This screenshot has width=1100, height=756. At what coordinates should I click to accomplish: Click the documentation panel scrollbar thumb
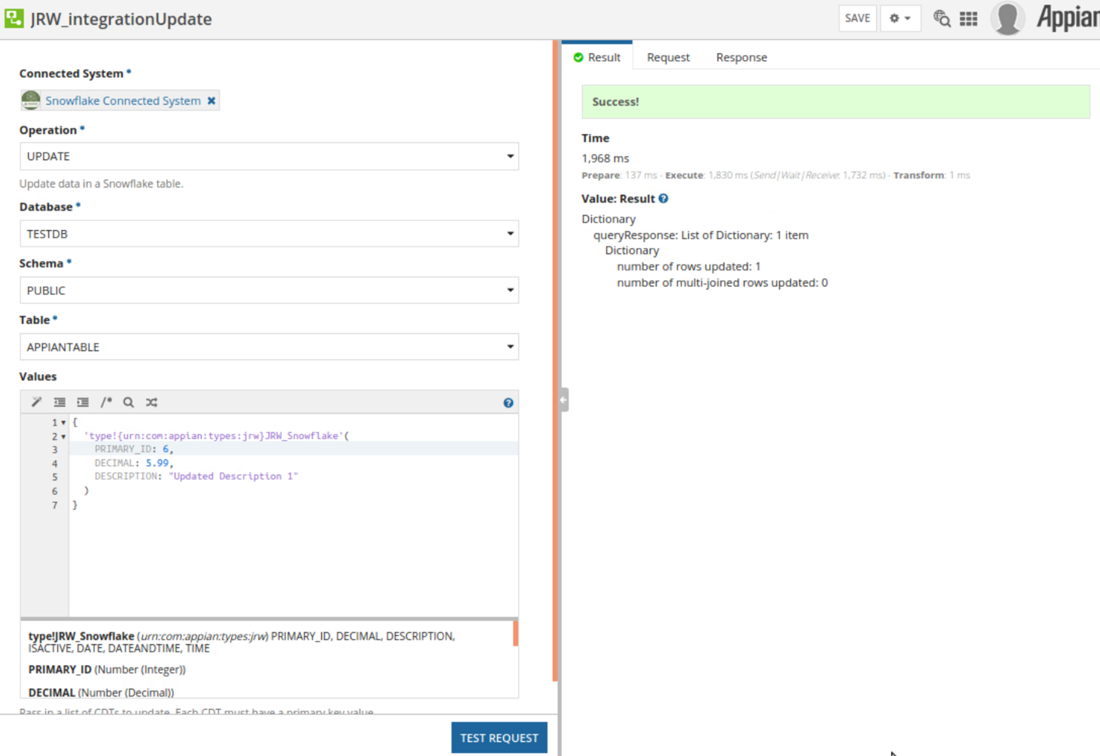click(515, 633)
